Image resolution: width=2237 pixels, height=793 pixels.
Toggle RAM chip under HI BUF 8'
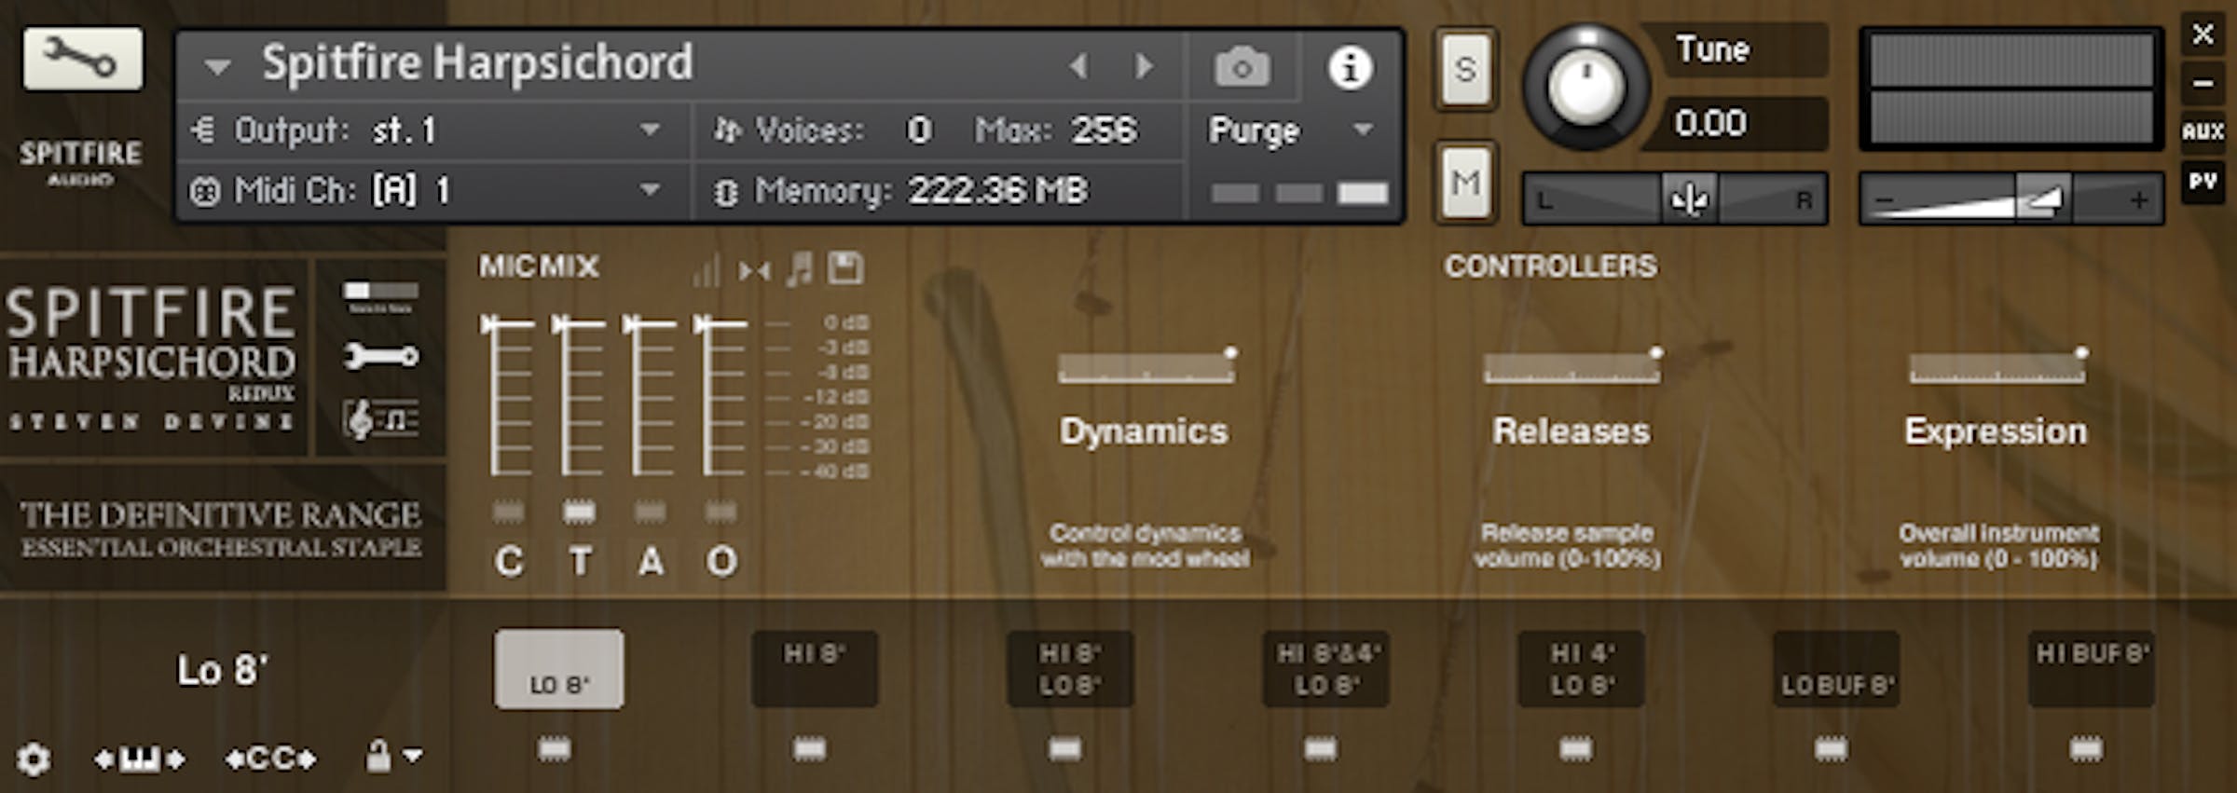click(x=2086, y=749)
